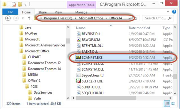The image size is (180, 109).
Task: Open the address bar history dropdown
Action: point(130,18)
